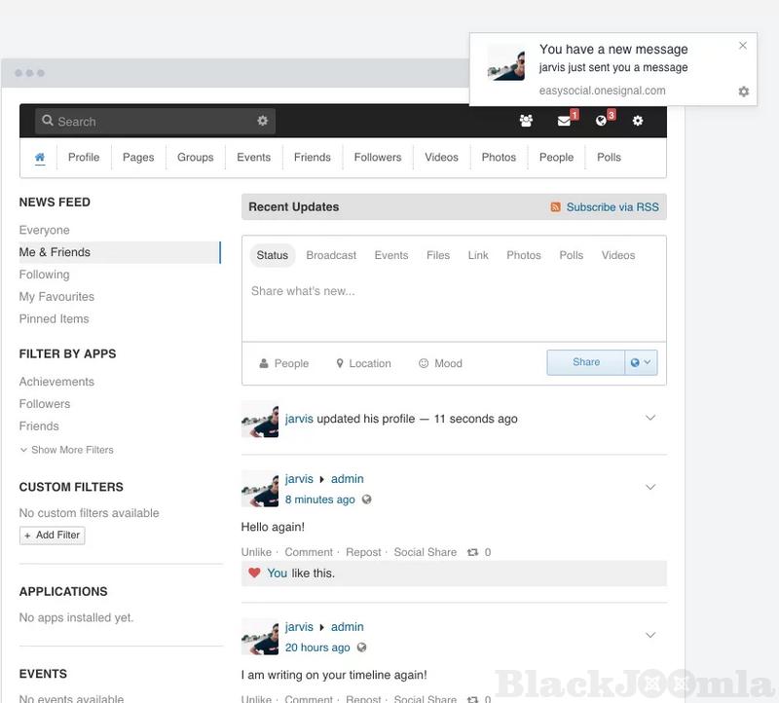Close the new message notification popup
This screenshot has height=703, width=779.
(x=743, y=45)
